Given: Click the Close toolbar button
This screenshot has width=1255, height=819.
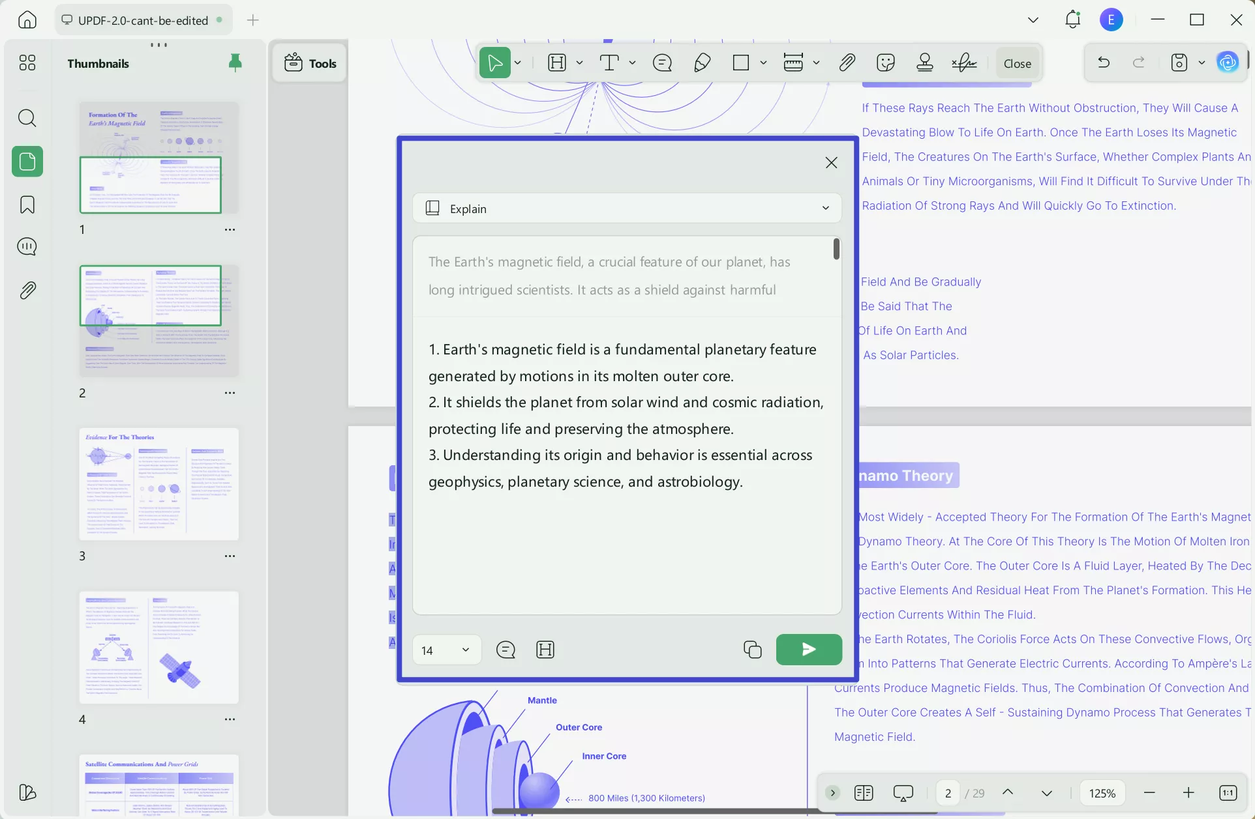Looking at the screenshot, I should [1017, 63].
